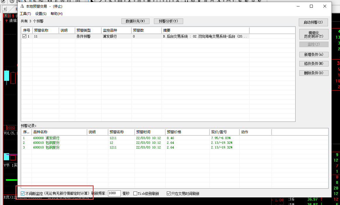340x205 pixels.
Task: Click the 监控(J) button
Action: (x=314, y=44)
